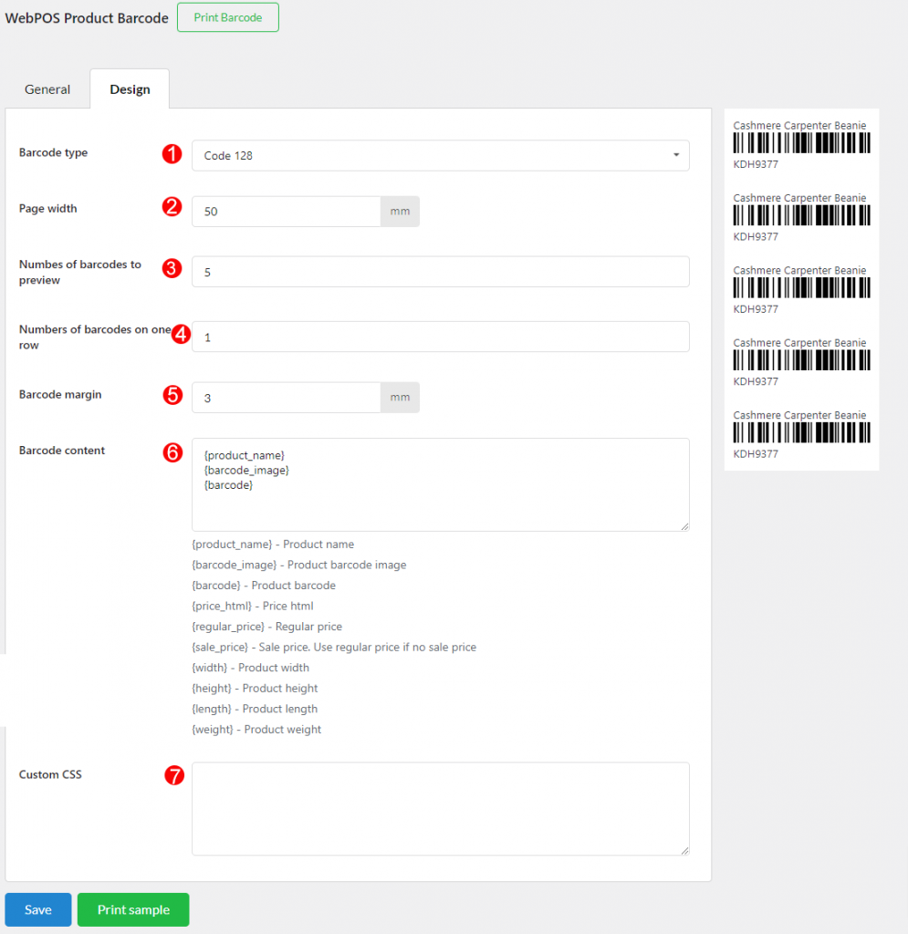Click the Print Barcode button
Viewport: 908px width, 934px height.
pyautogui.click(x=227, y=16)
